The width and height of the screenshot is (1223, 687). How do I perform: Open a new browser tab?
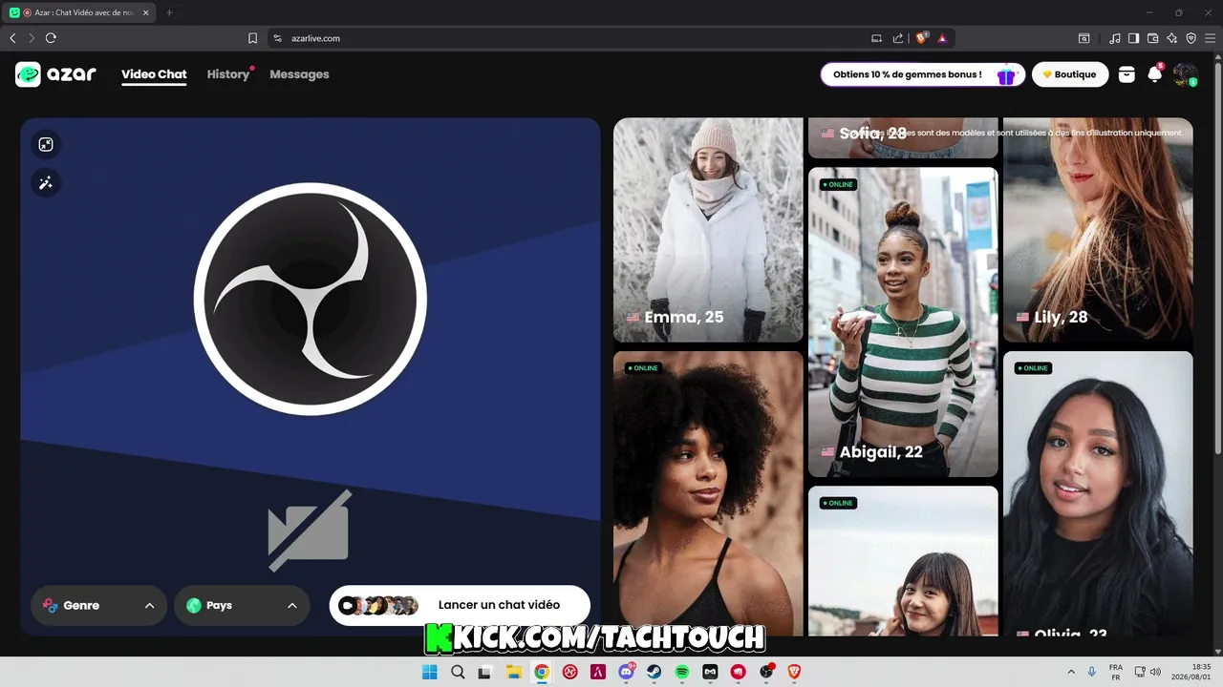[x=169, y=12]
